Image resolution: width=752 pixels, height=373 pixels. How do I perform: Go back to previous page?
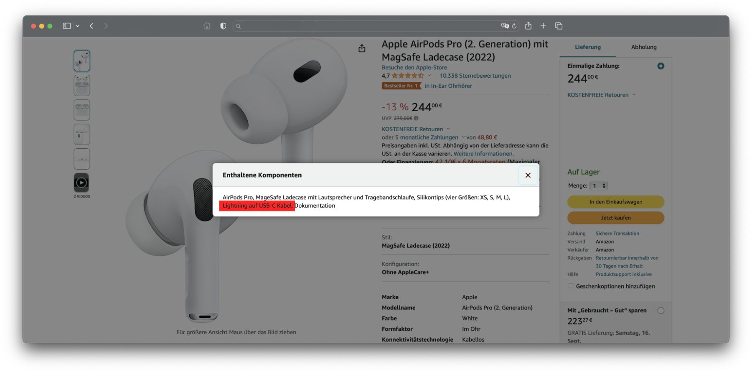(x=91, y=26)
